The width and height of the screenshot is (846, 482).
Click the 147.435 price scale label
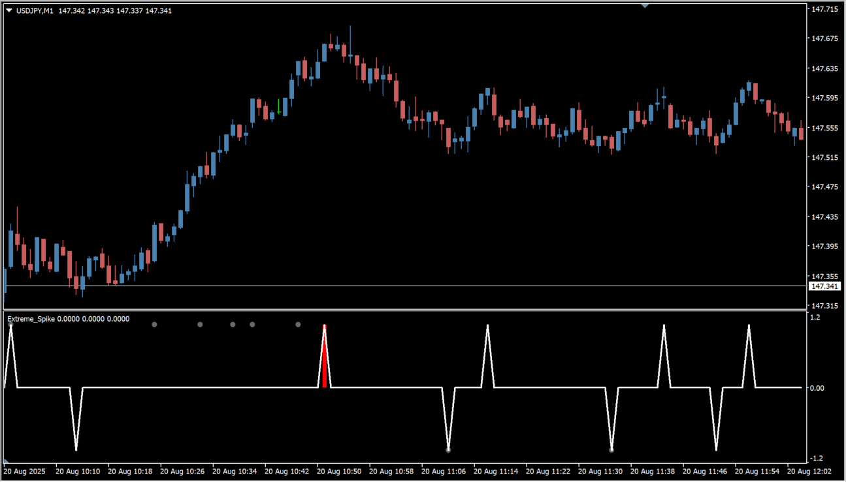[824, 217]
